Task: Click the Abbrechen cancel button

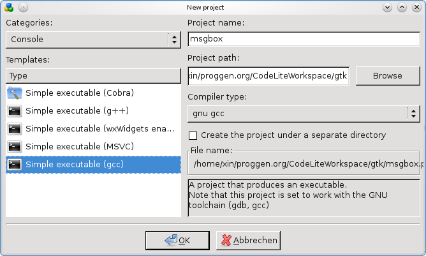Action: tap(248, 241)
